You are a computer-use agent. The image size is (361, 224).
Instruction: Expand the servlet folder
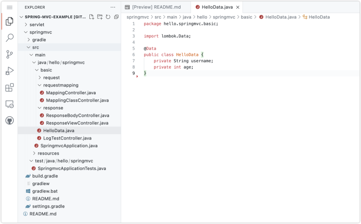click(x=69, y=25)
